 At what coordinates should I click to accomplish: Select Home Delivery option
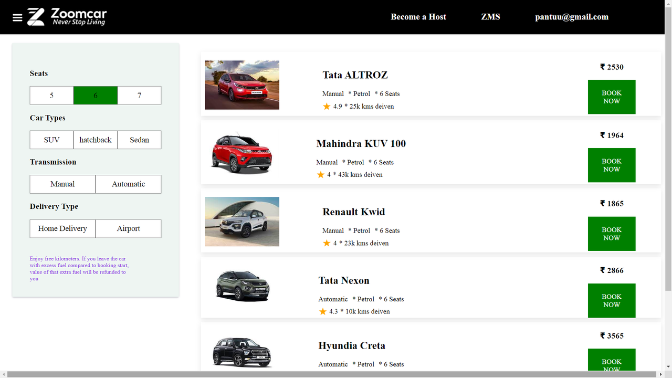pyautogui.click(x=62, y=228)
